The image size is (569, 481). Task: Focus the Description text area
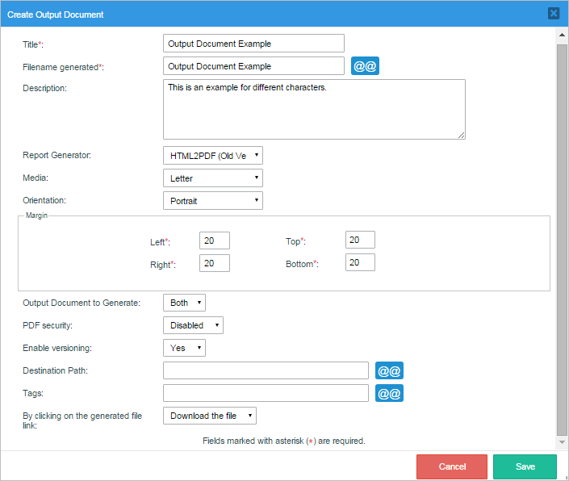tap(314, 109)
